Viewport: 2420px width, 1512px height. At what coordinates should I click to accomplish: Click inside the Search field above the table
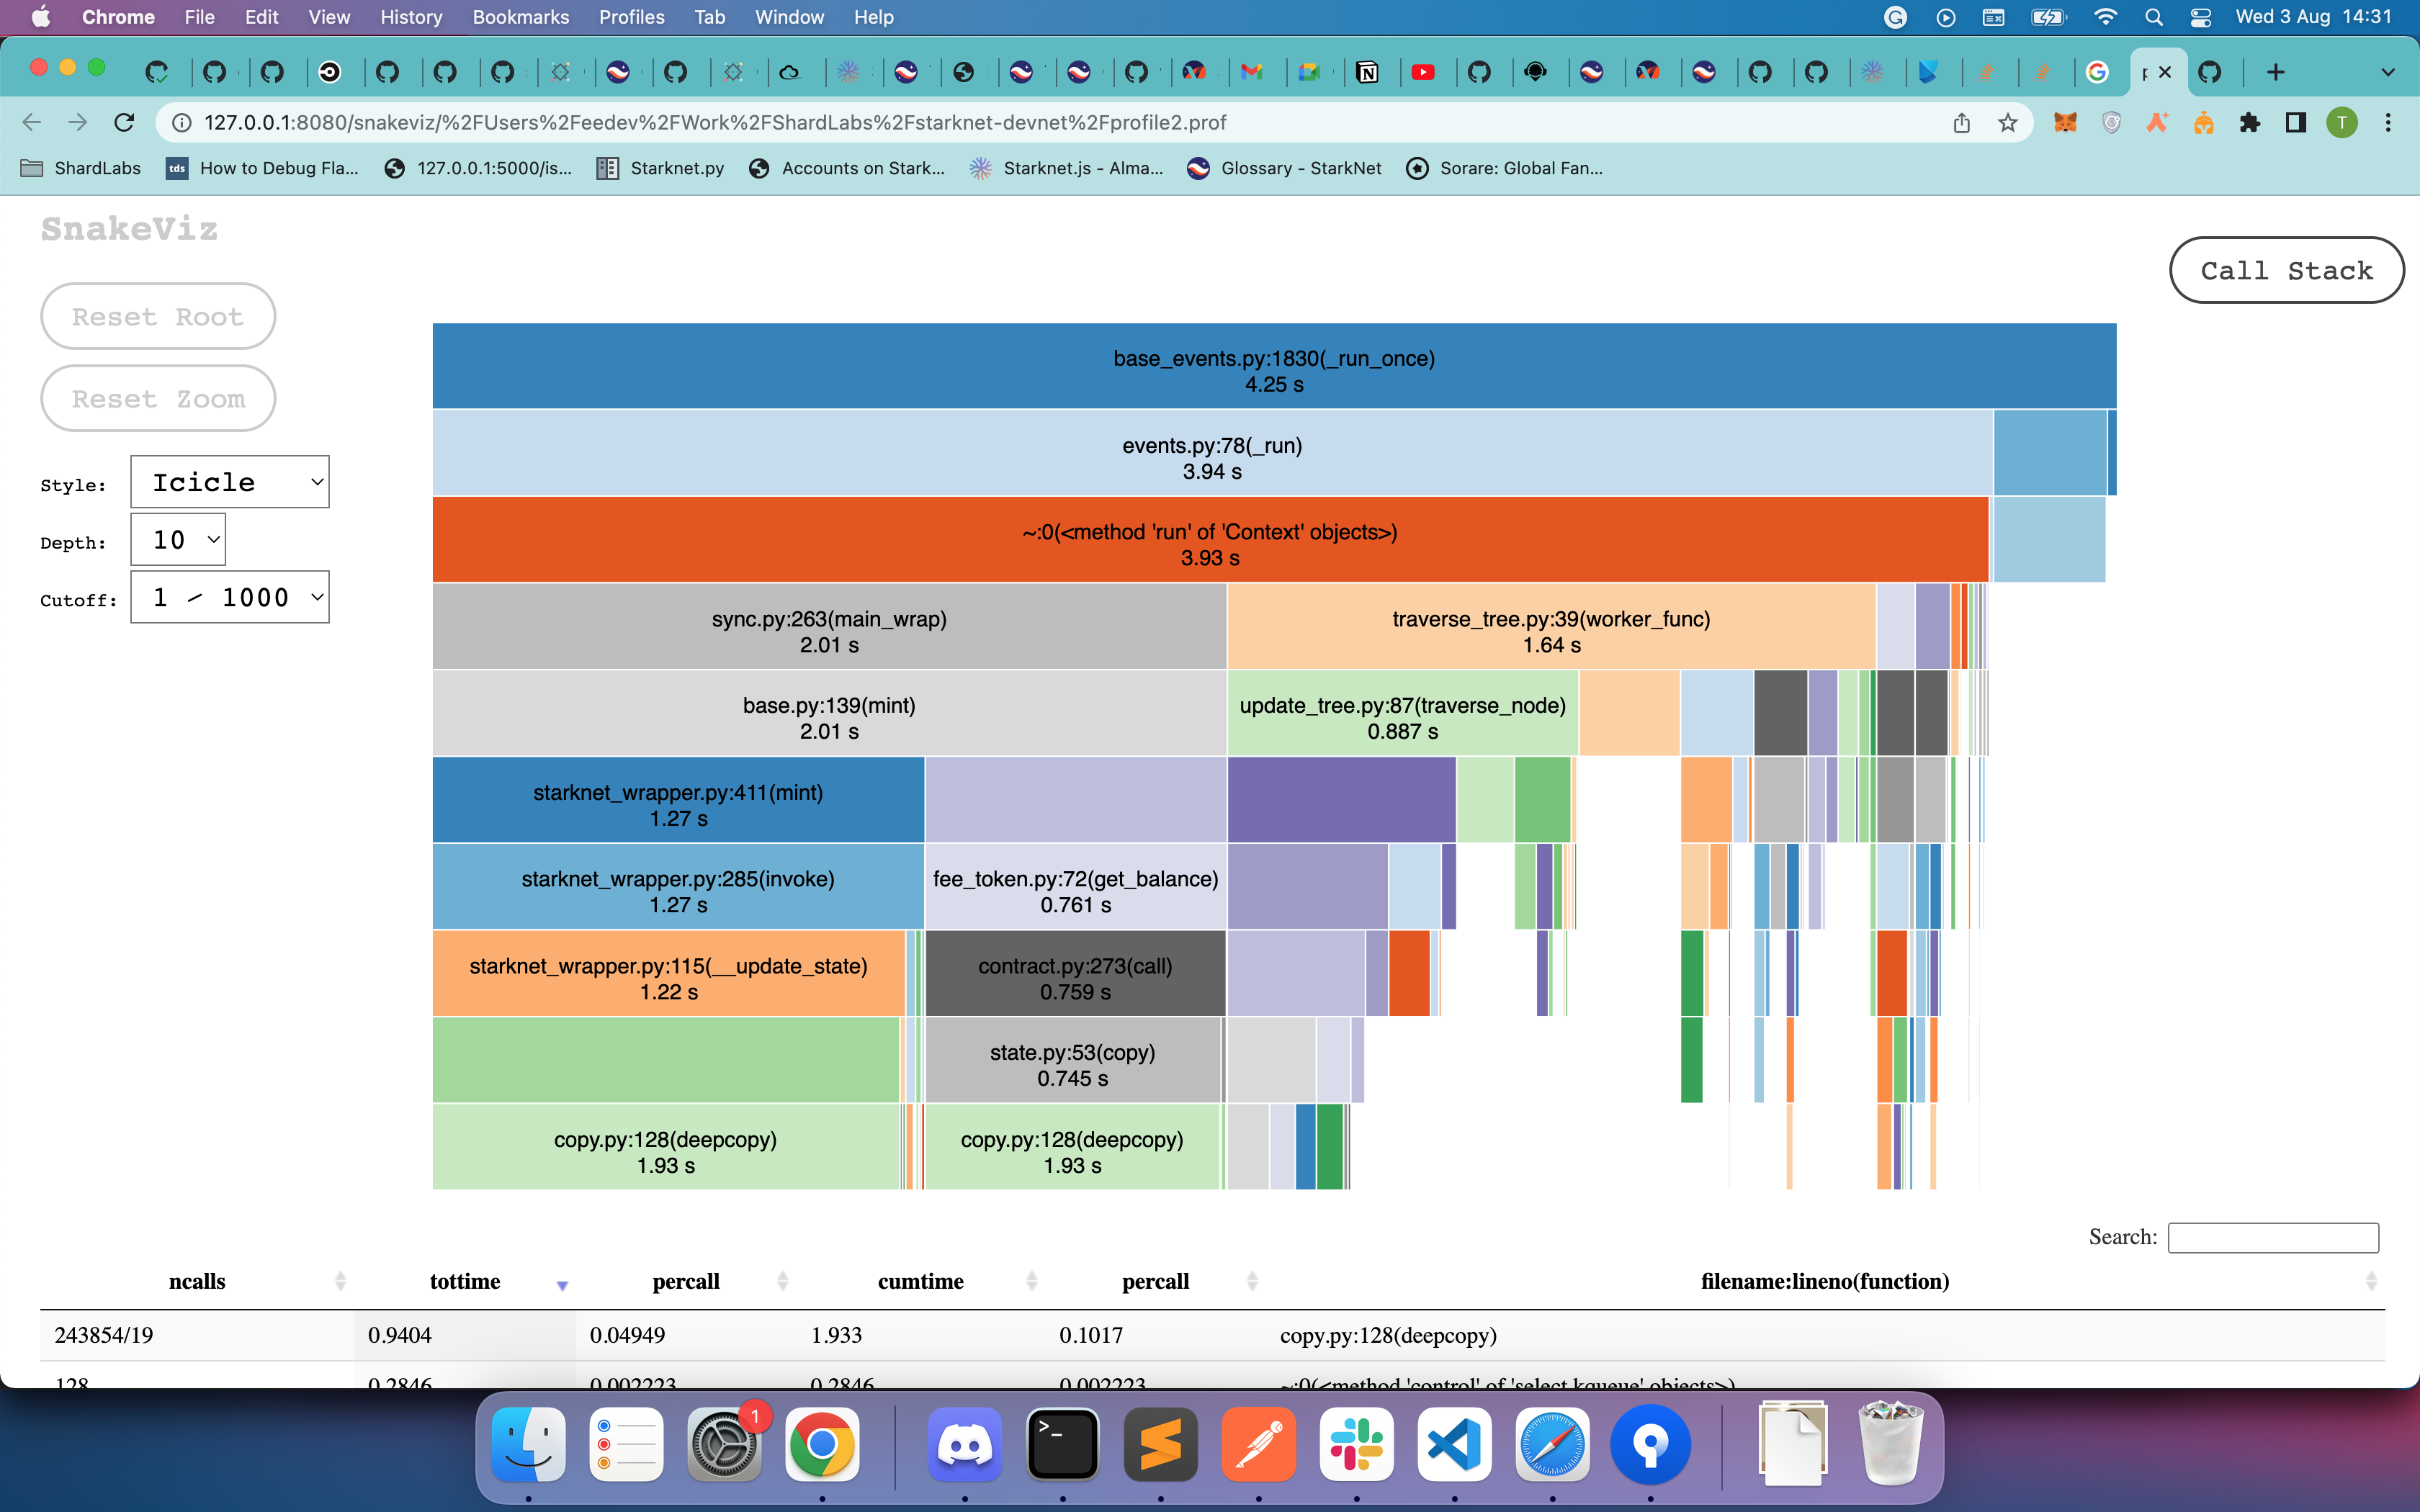click(x=2273, y=1237)
